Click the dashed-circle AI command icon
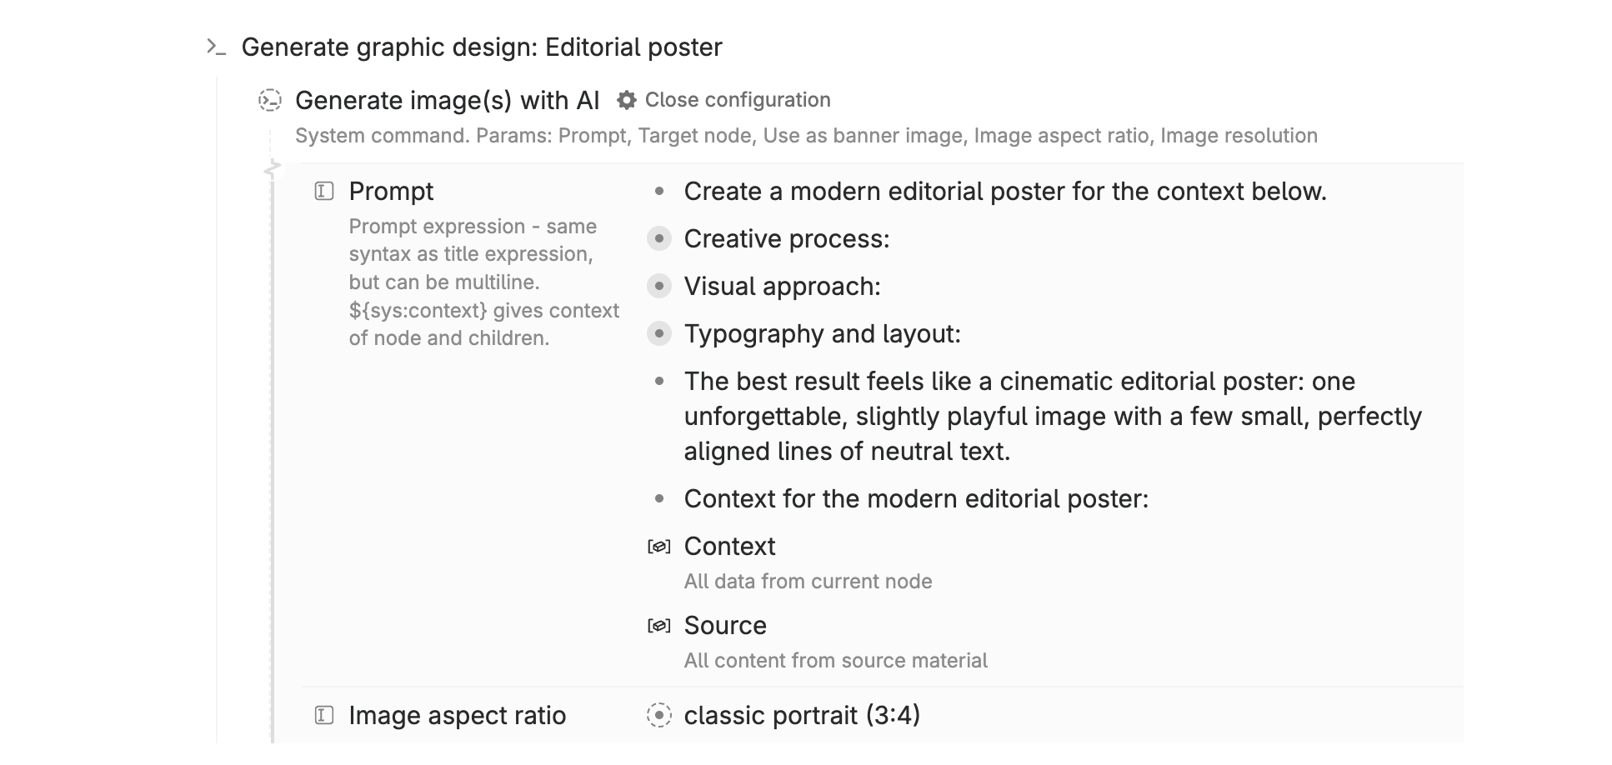The height and width of the screenshot is (765, 1612). click(x=270, y=101)
